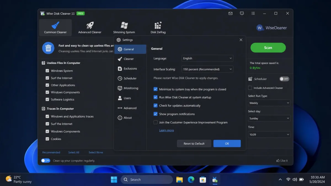The height and width of the screenshot is (186, 331).
Task: Open the weather widget on taskbar
Action: tap(19, 179)
